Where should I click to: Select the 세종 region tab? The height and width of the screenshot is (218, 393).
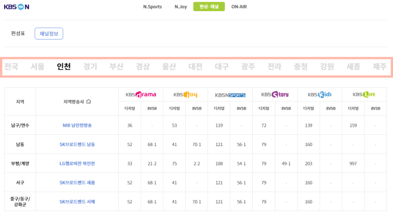coord(353,66)
